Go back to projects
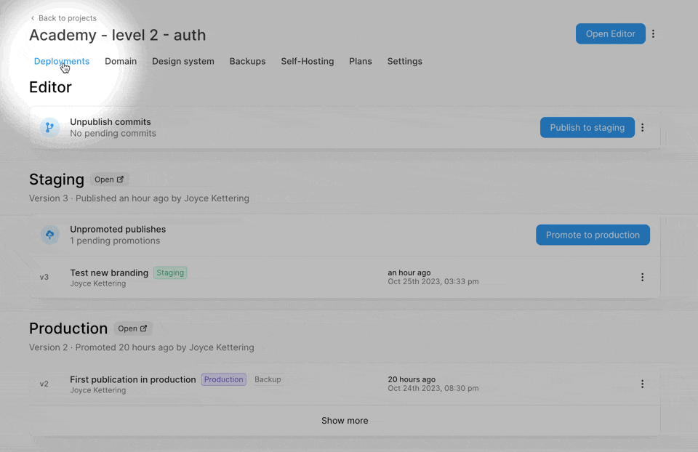 click(63, 18)
